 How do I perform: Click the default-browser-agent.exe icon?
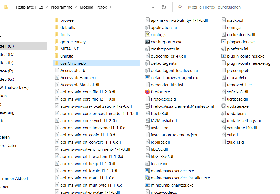point(148,77)
